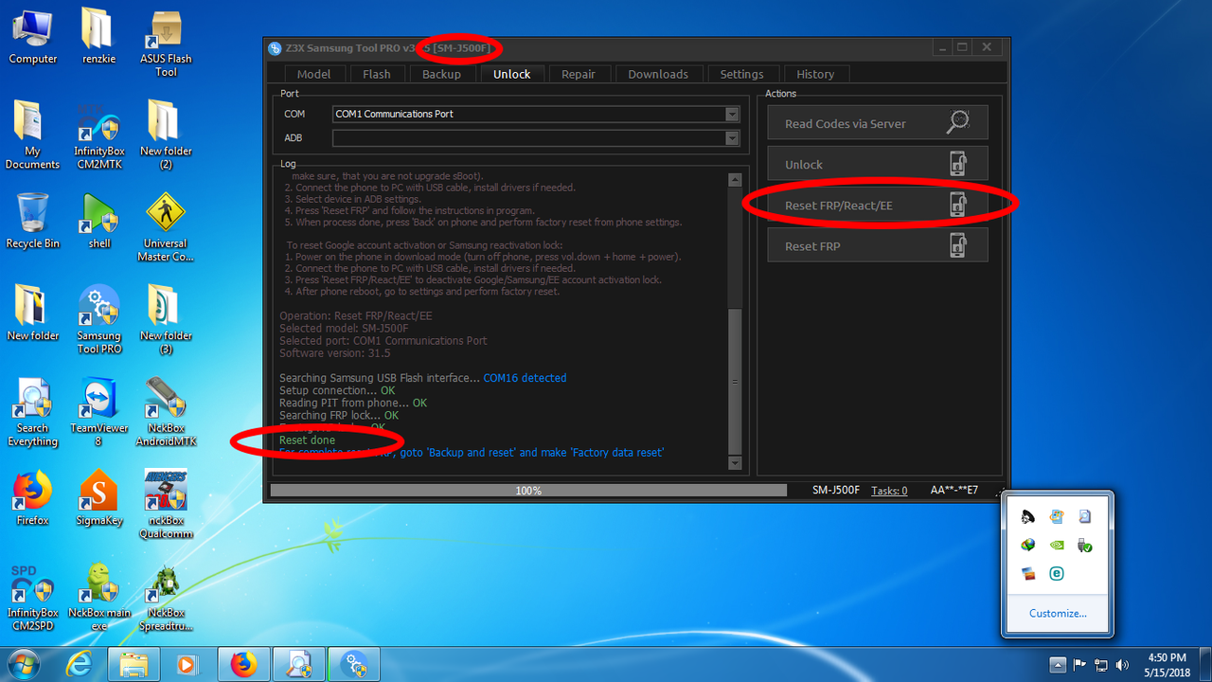1212x682 pixels.
Task: Click the network tray icon
Action: click(1101, 664)
